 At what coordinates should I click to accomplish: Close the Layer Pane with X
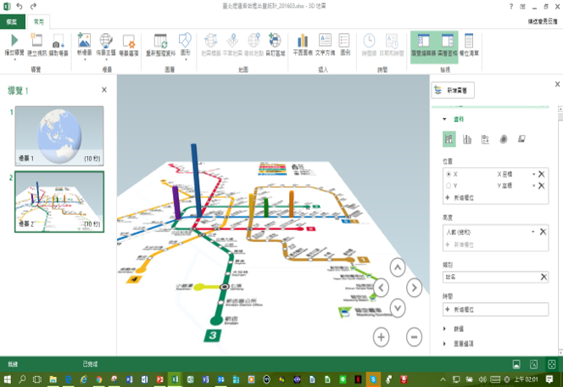557,84
